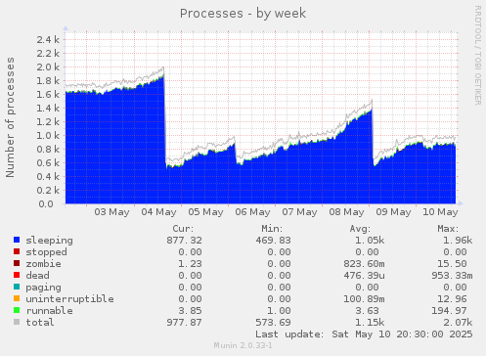Click the 'sleeping' legend label
This screenshot has width=486, height=356.
(50, 241)
